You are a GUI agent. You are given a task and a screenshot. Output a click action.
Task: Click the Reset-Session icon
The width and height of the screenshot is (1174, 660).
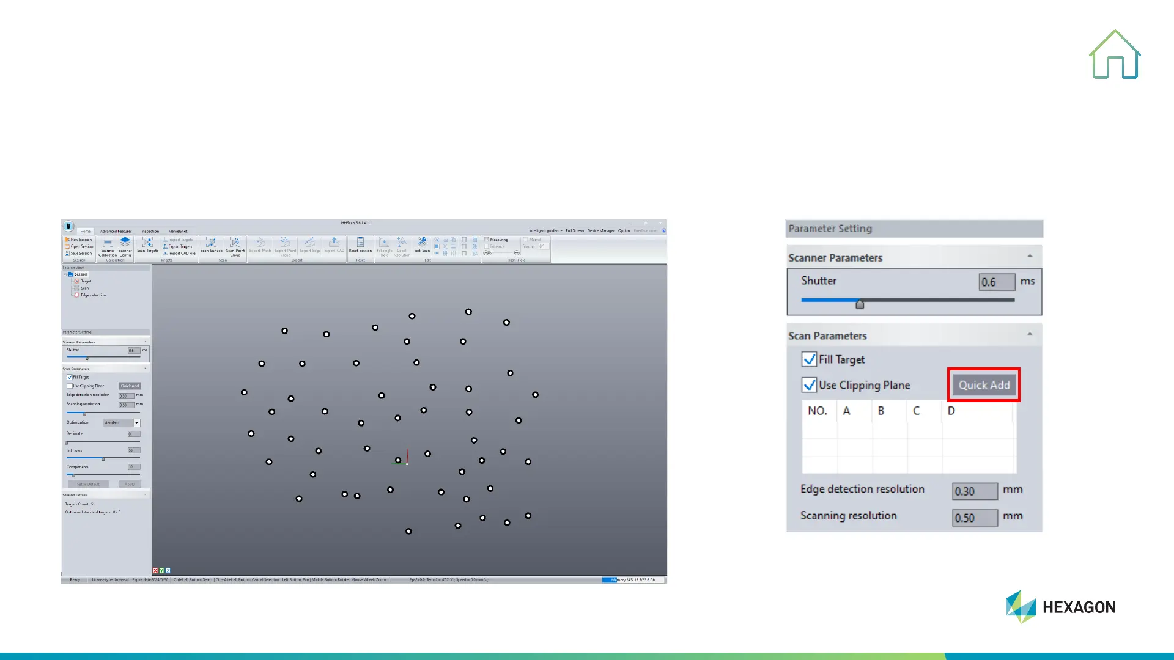360,243
